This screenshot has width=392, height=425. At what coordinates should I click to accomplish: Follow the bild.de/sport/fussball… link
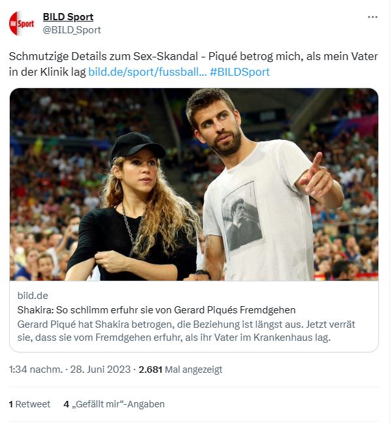click(148, 72)
